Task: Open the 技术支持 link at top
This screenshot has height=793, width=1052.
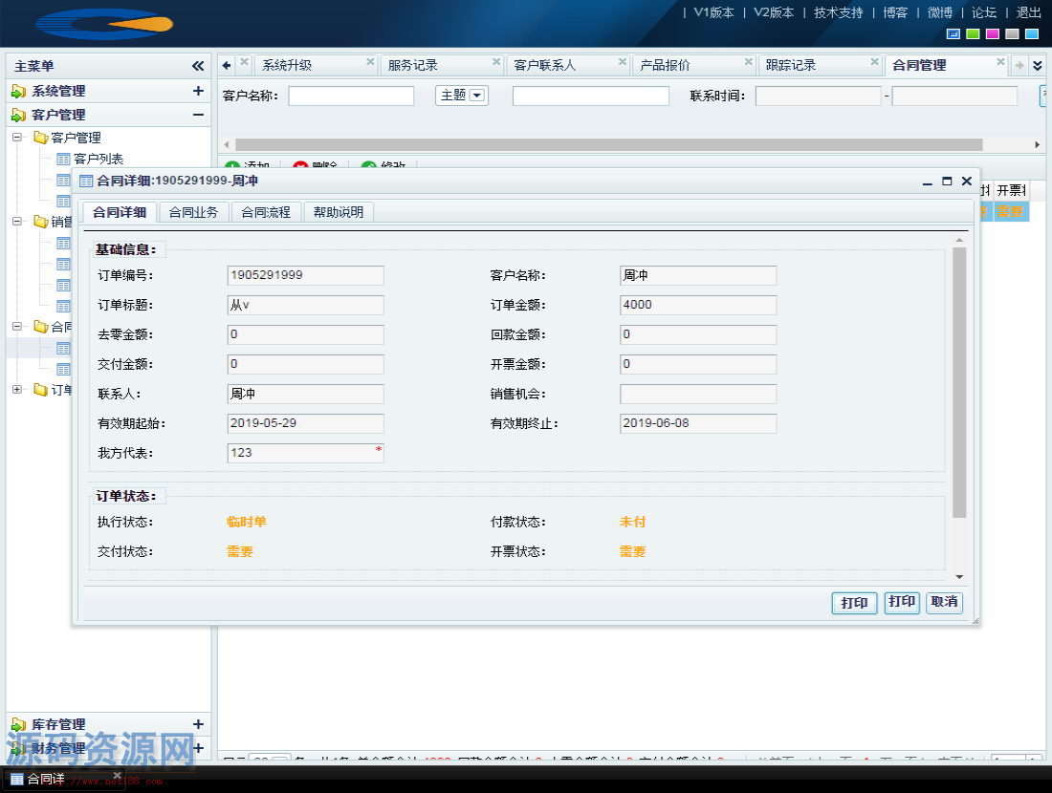Action: coord(837,13)
